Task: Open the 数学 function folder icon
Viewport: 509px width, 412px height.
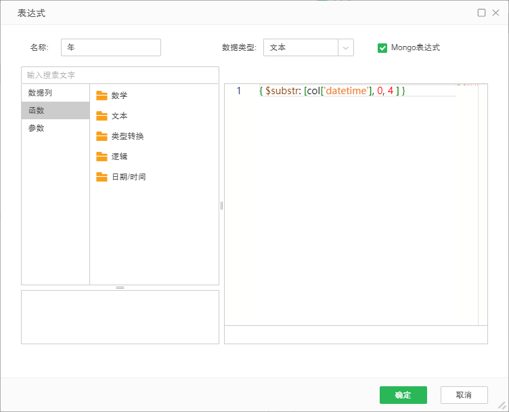Action: point(102,96)
